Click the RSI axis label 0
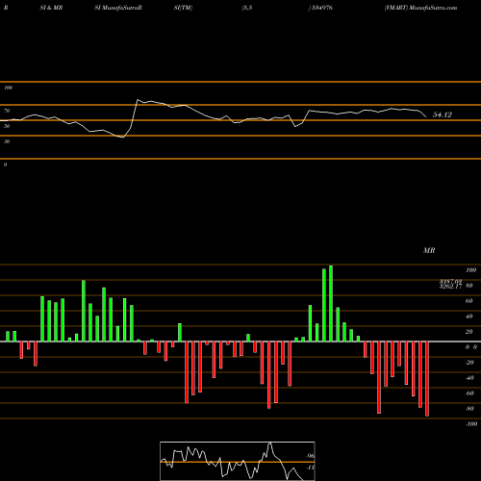 [5, 165]
